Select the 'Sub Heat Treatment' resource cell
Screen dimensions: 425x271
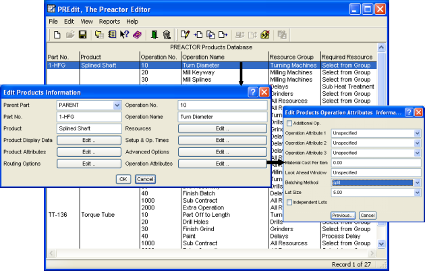click(348, 87)
